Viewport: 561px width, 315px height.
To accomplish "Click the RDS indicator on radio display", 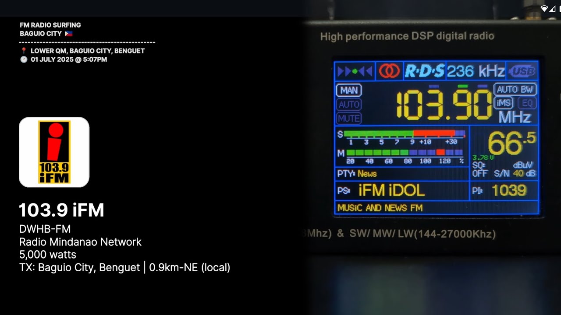I will click(x=424, y=71).
